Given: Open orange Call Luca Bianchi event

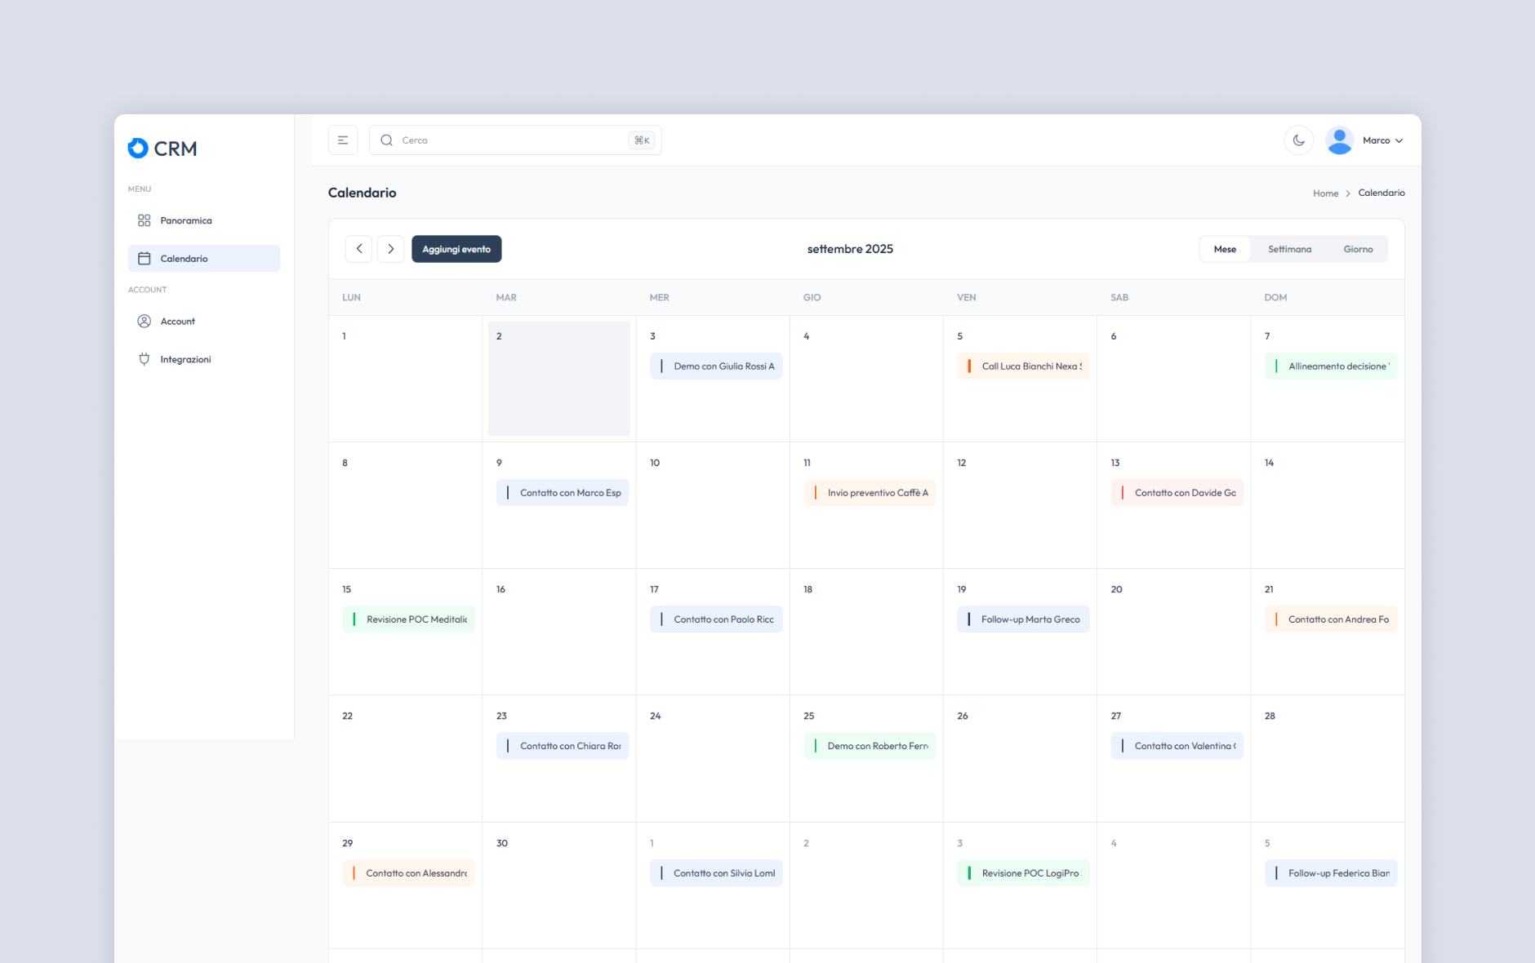Looking at the screenshot, I should click(1023, 366).
